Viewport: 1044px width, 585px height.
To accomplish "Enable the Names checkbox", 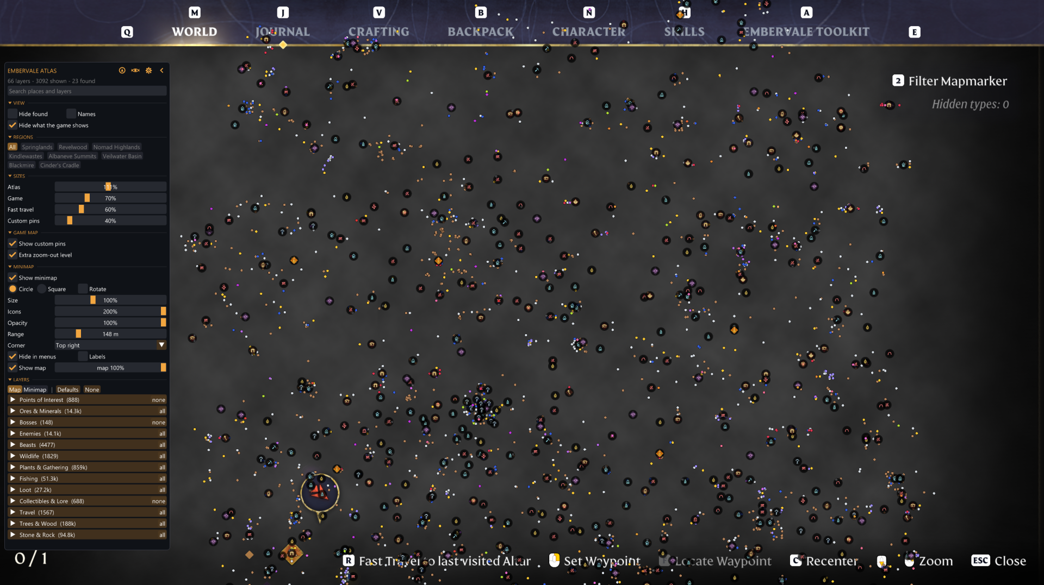I will pos(71,114).
